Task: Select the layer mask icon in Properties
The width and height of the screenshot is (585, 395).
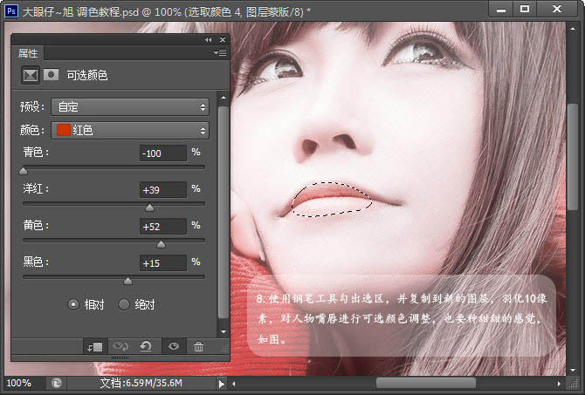Action: [x=51, y=75]
